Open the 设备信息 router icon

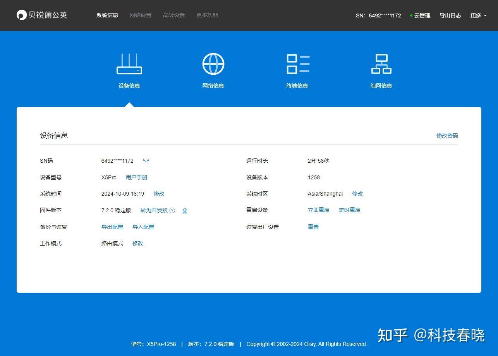[x=129, y=64]
